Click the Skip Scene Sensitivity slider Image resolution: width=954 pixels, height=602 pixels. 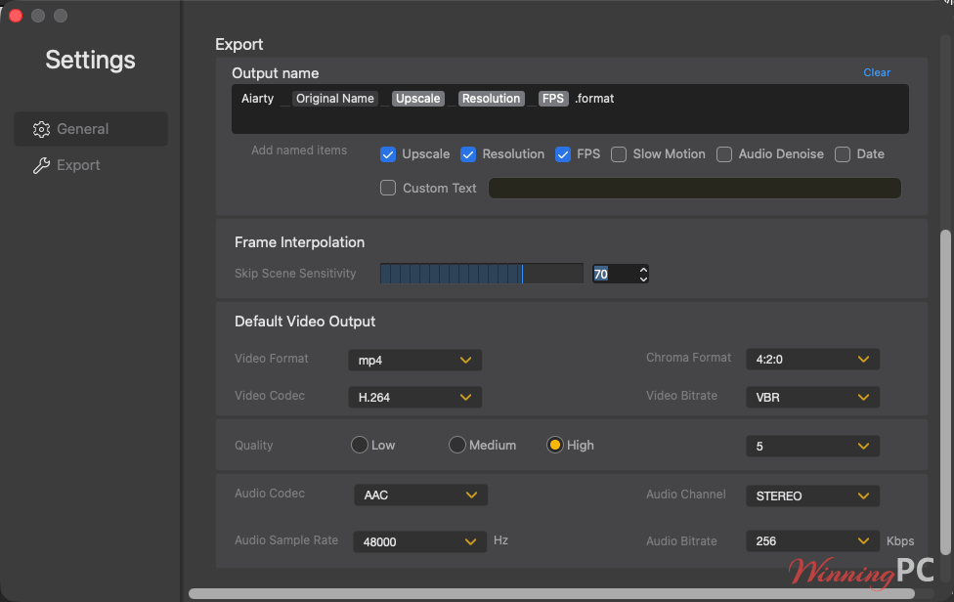tap(481, 273)
